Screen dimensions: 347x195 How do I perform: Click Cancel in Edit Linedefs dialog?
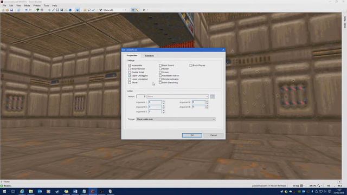point(213,135)
